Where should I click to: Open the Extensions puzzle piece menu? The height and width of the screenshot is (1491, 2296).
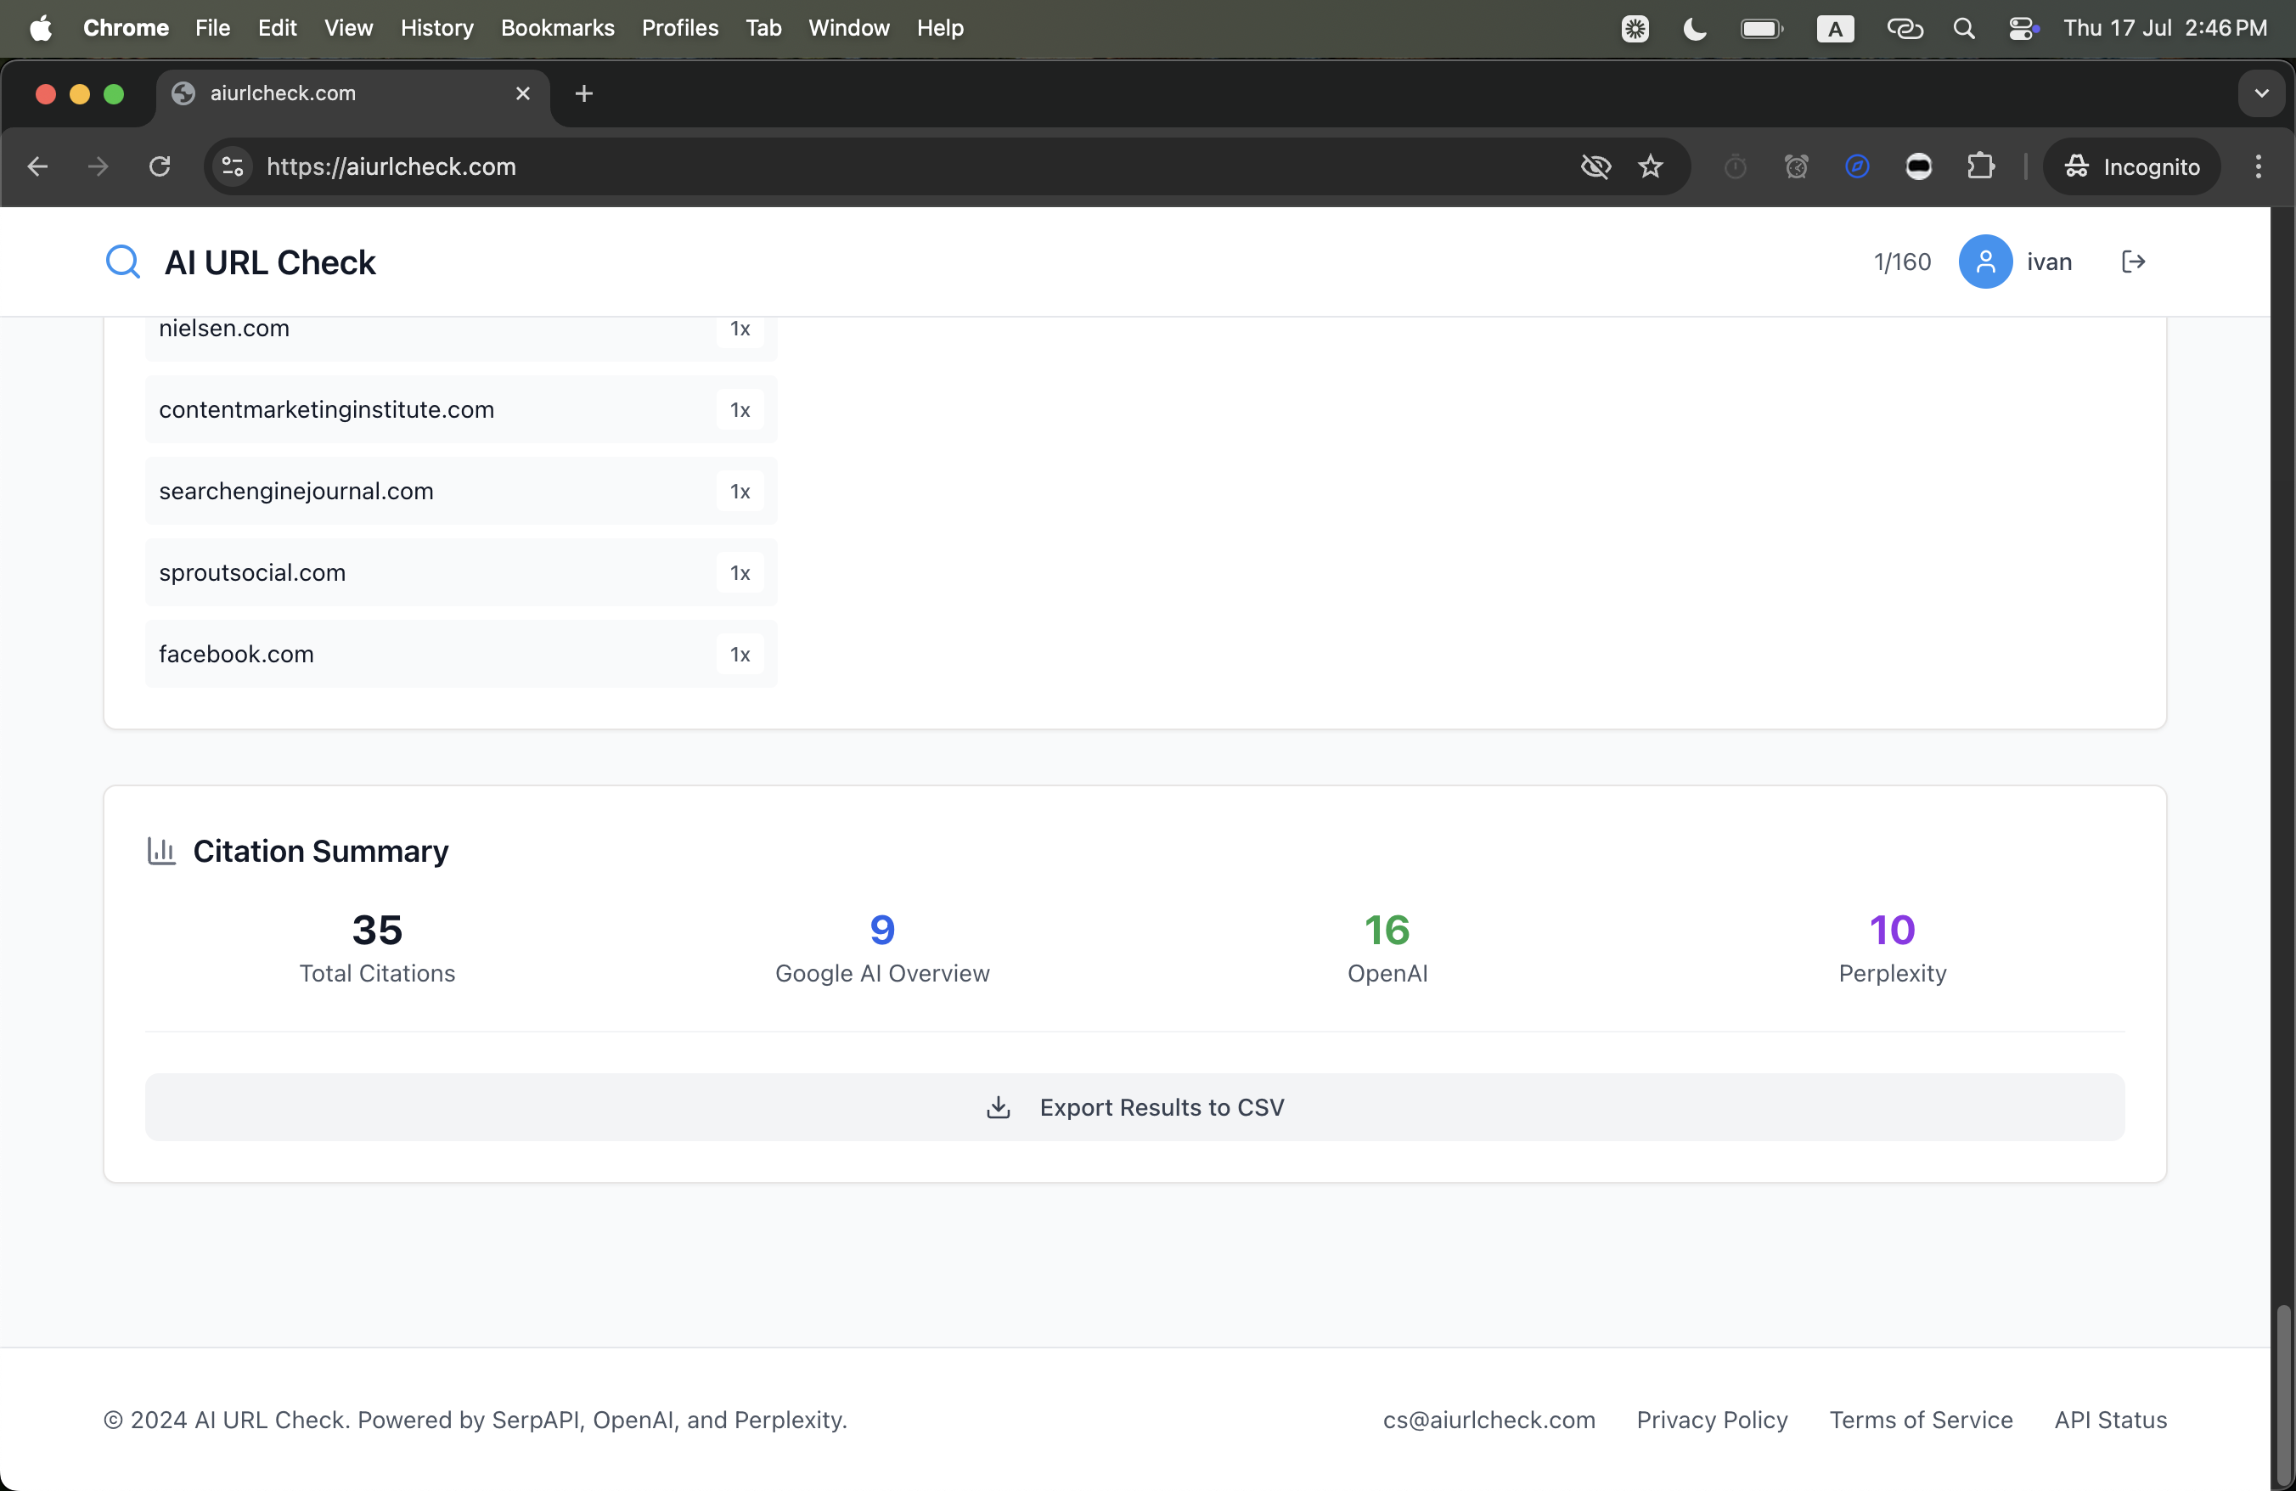[1979, 166]
